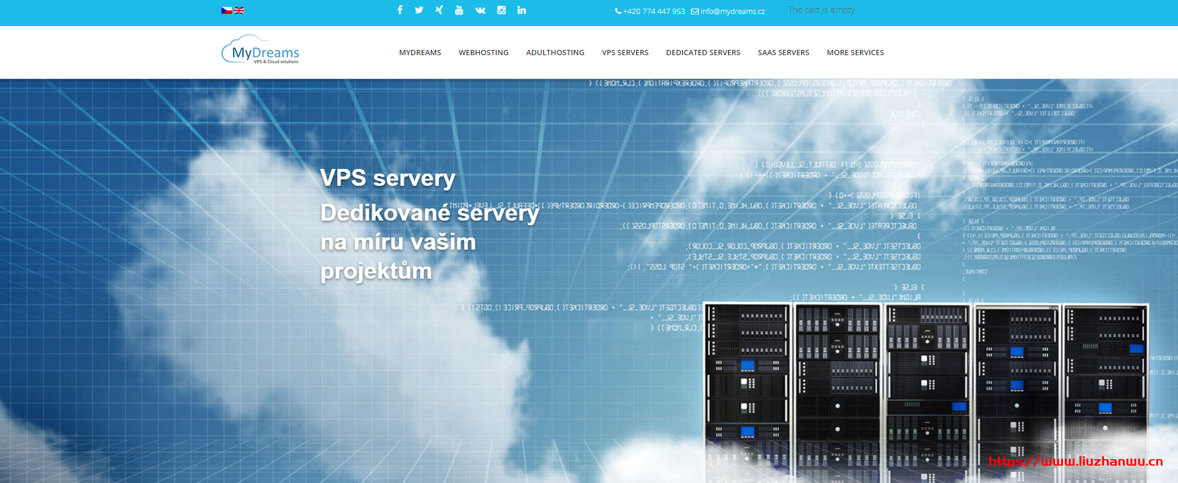This screenshot has width=1178, height=483.
Task: Open the WEBHOSTING menu item
Action: coord(483,52)
